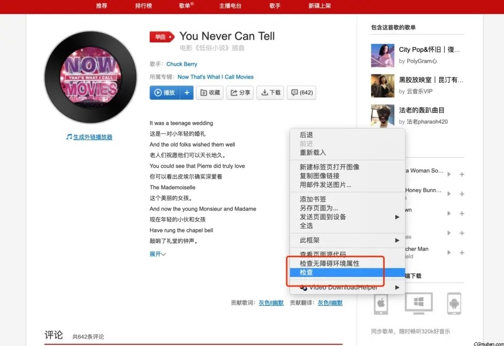Click the 分享 share button

(x=240, y=93)
